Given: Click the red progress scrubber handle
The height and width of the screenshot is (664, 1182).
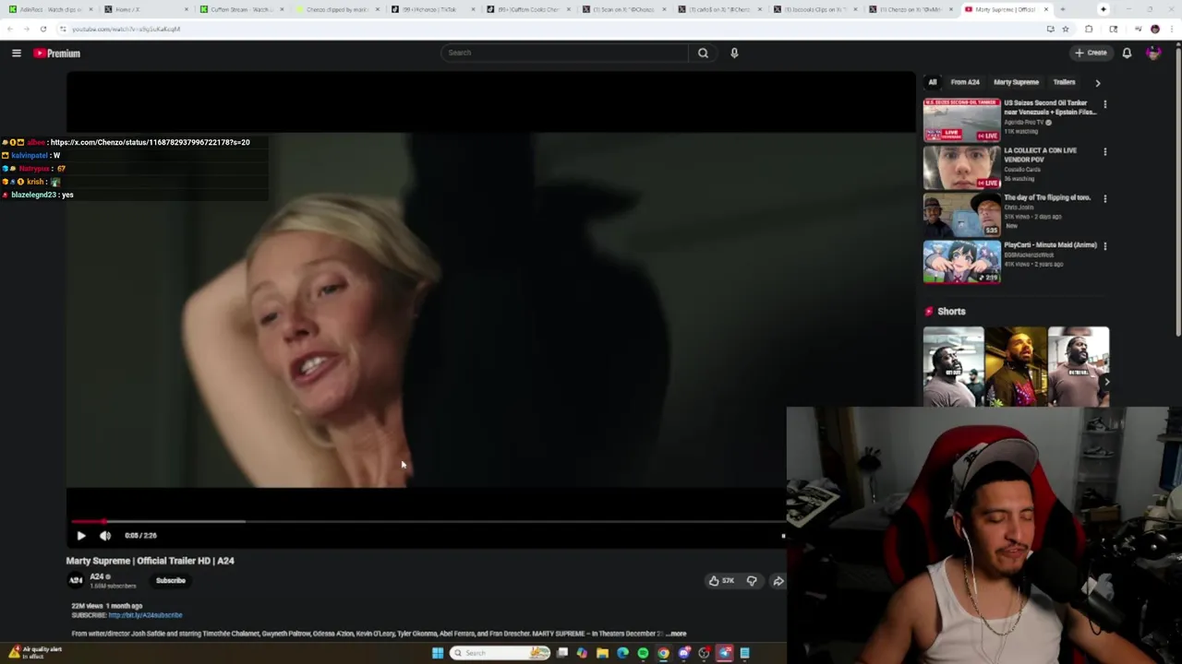Looking at the screenshot, I should (104, 522).
